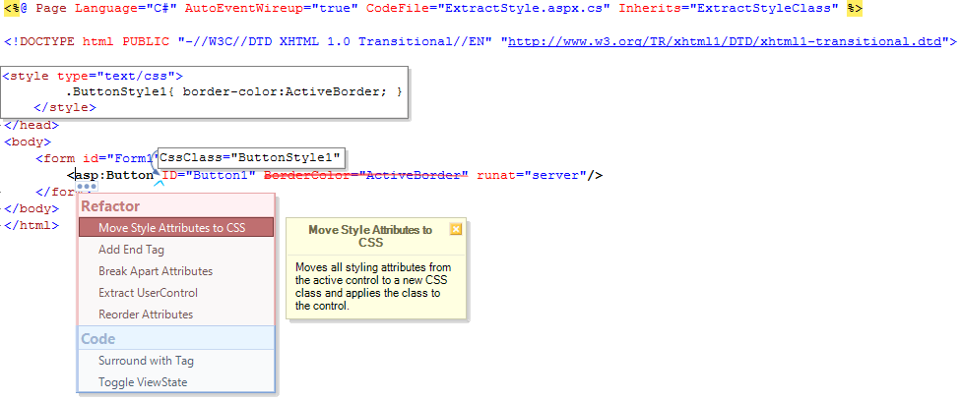
Task: Click the closing </style> tag
Action: [66, 108]
